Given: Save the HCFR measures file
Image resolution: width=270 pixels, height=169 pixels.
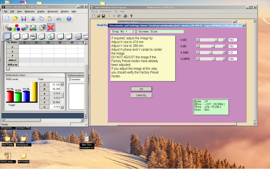Looking at the screenshot, I should coord(24,19).
